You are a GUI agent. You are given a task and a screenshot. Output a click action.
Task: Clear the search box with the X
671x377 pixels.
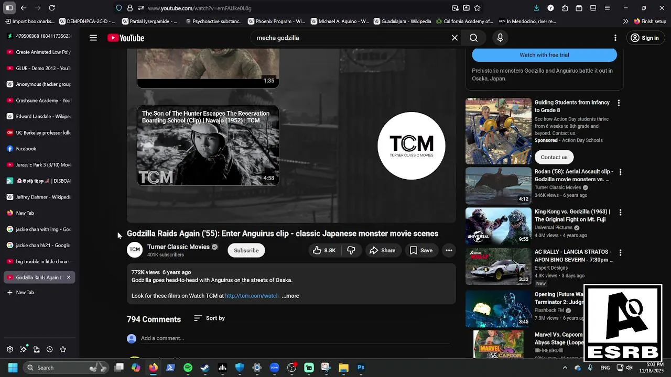tap(454, 38)
